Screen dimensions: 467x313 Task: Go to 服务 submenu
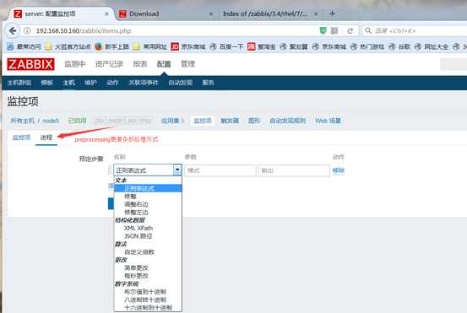click(x=209, y=83)
